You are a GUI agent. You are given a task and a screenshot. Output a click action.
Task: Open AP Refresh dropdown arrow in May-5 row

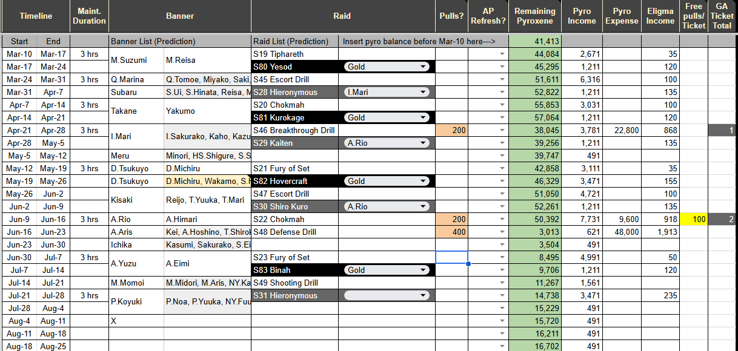(502, 156)
